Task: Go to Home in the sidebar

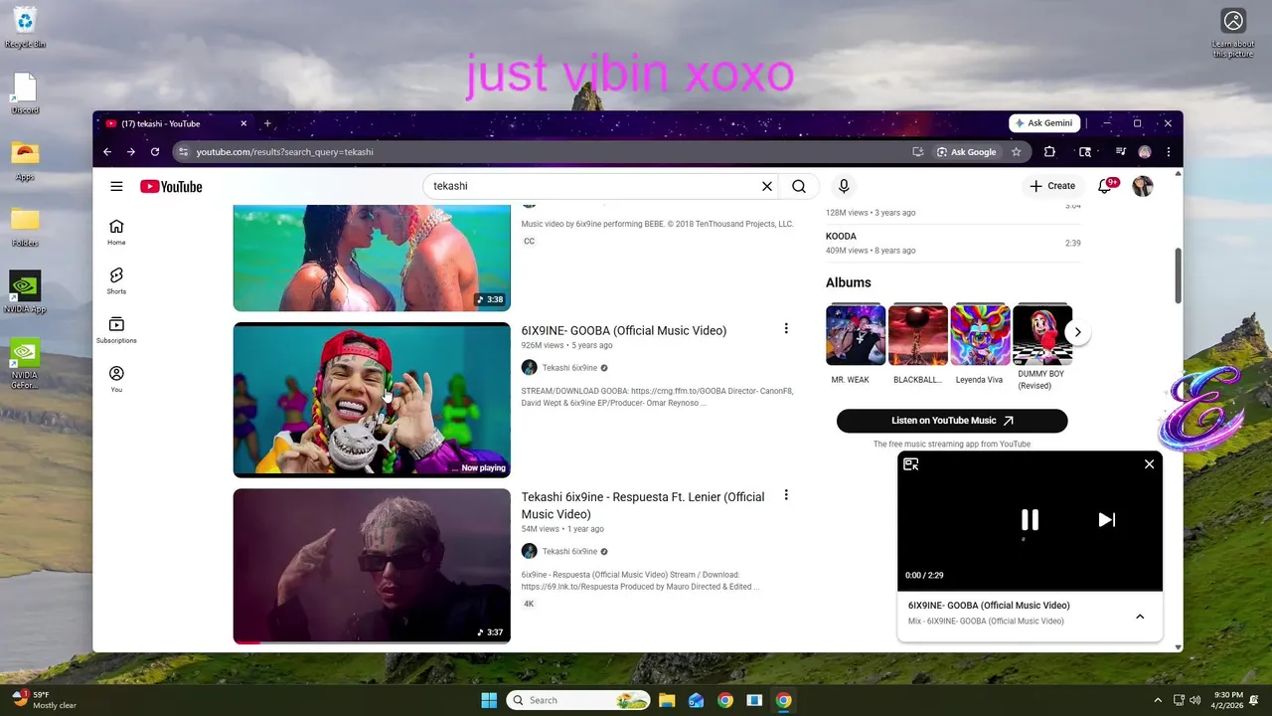Action: point(116,232)
